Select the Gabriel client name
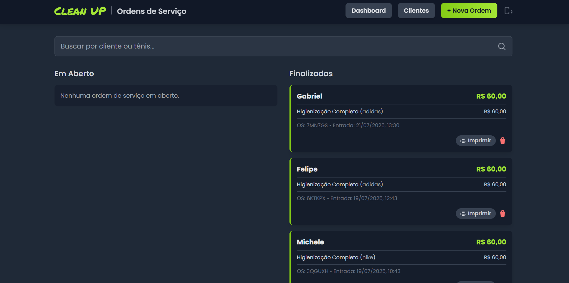The image size is (569, 283). pos(309,96)
